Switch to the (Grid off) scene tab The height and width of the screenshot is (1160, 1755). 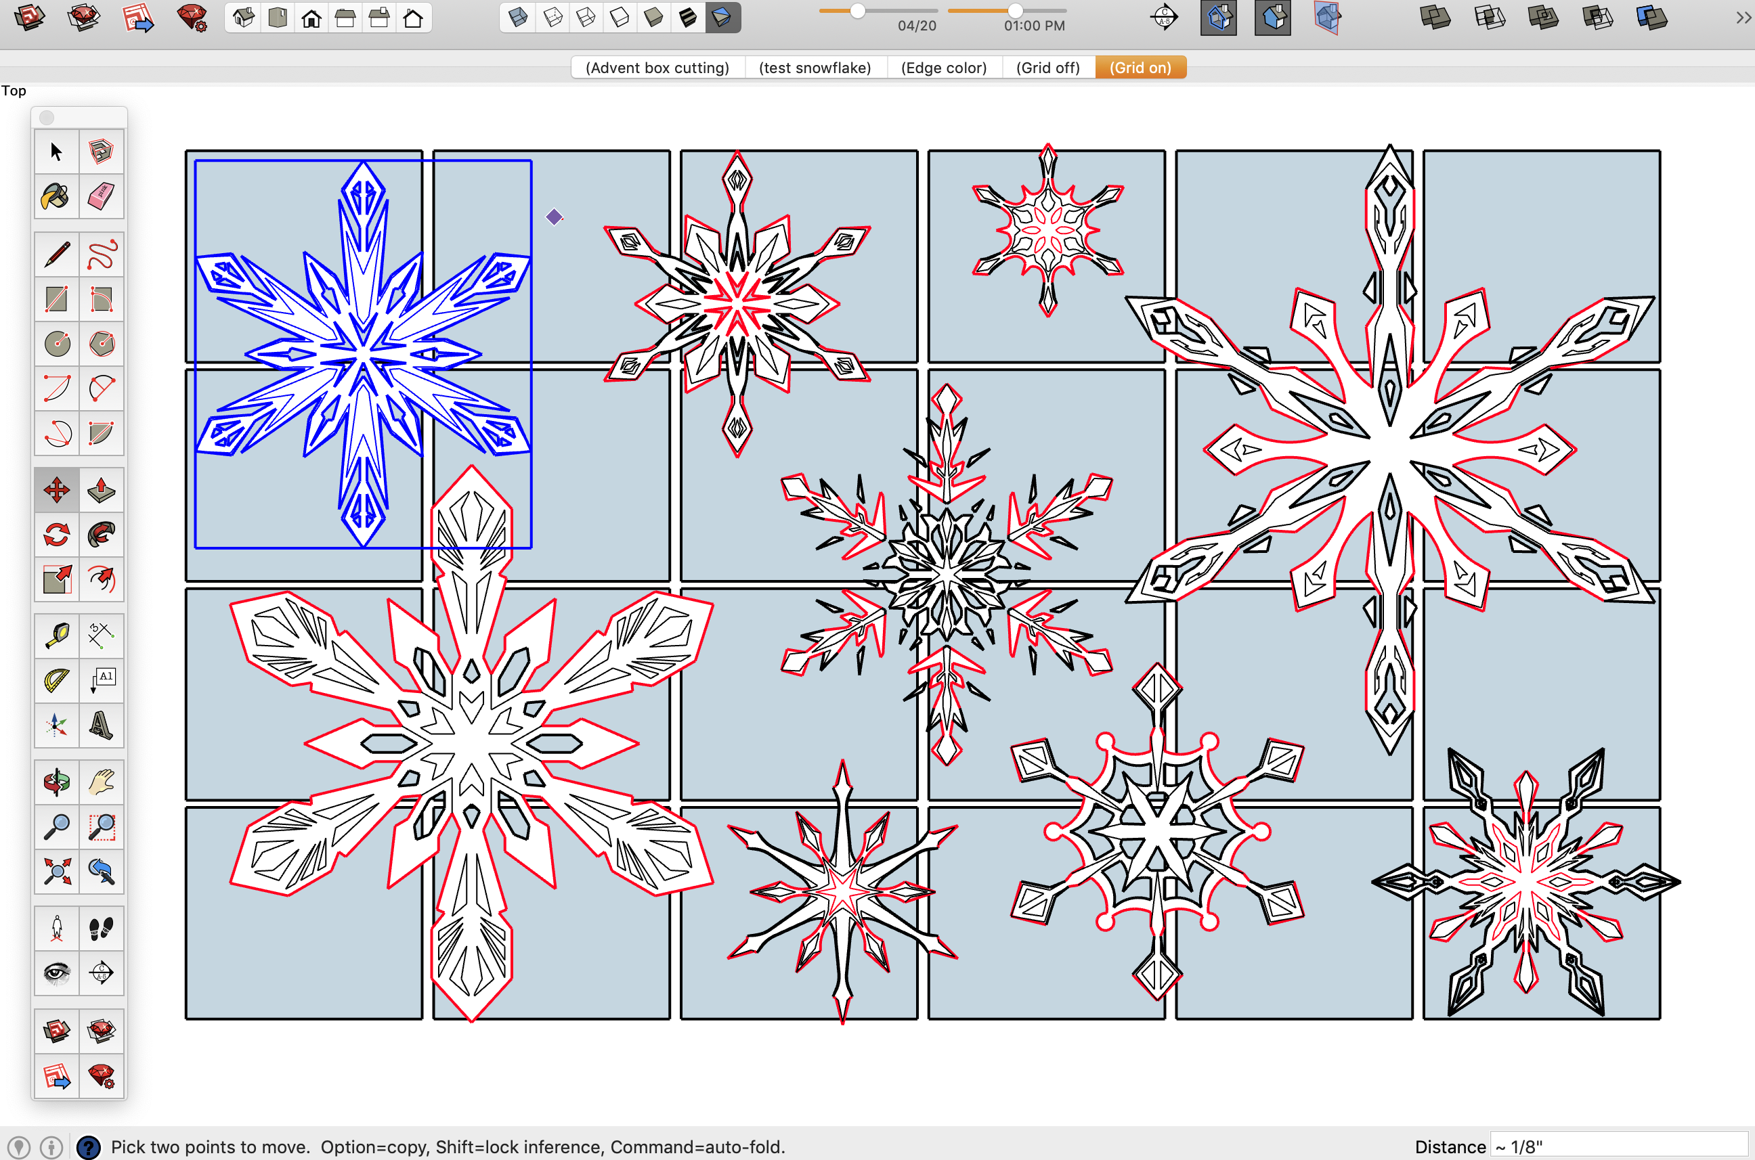coord(1047,67)
